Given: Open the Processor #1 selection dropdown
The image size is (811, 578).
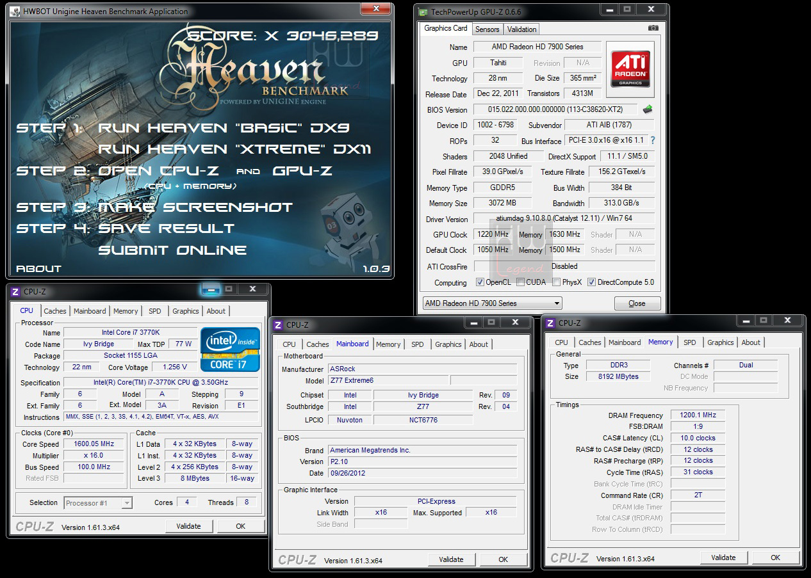Looking at the screenshot, I should [99, 503].
